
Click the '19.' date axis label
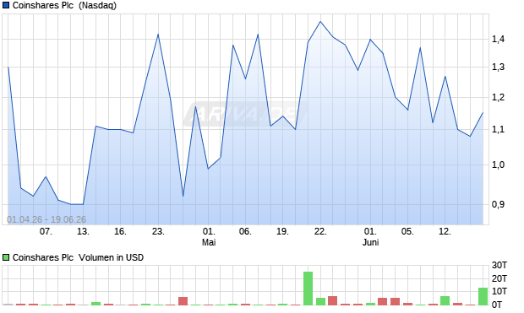(x=283, y=231)
